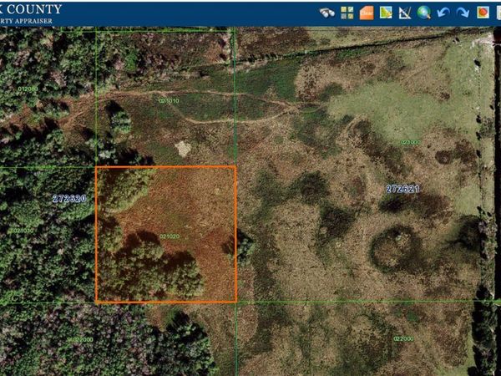This screenshot has height=376, width=501.
Task: Click parcel label 012080
Action: click(x=28, y=89)
